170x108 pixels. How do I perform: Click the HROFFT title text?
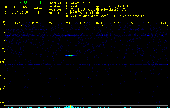click(28, 2)
